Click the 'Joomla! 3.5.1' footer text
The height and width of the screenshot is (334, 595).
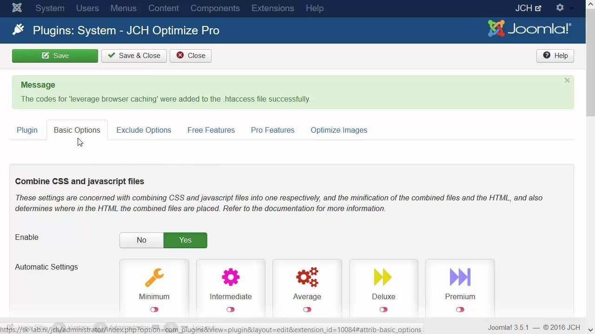click(508, 328)
